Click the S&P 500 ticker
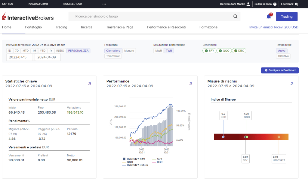This screenshot has width=308, height=179. click(x=8, y=4)
